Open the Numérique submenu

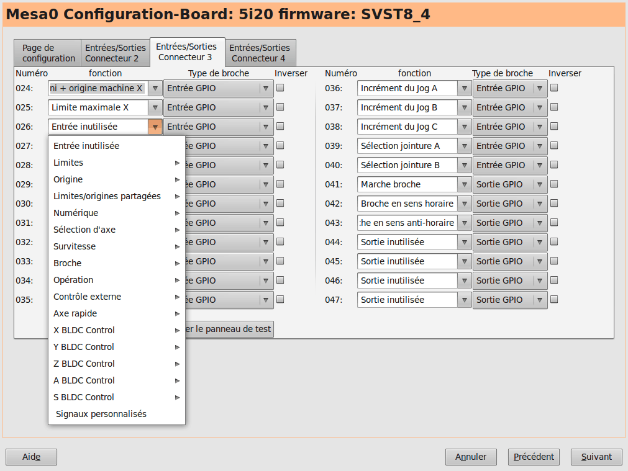point(117,213)
